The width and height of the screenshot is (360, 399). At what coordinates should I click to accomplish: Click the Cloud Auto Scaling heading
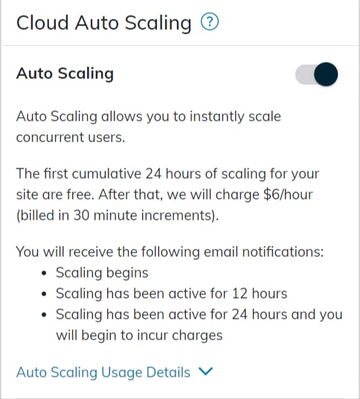pyautogui.click(x=103, y=23)
